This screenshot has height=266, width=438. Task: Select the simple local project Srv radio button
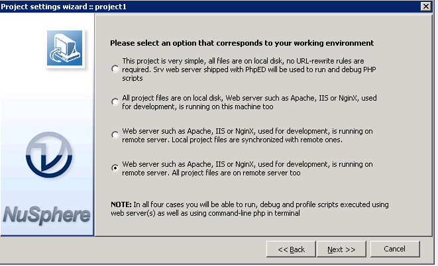point(116,69)
